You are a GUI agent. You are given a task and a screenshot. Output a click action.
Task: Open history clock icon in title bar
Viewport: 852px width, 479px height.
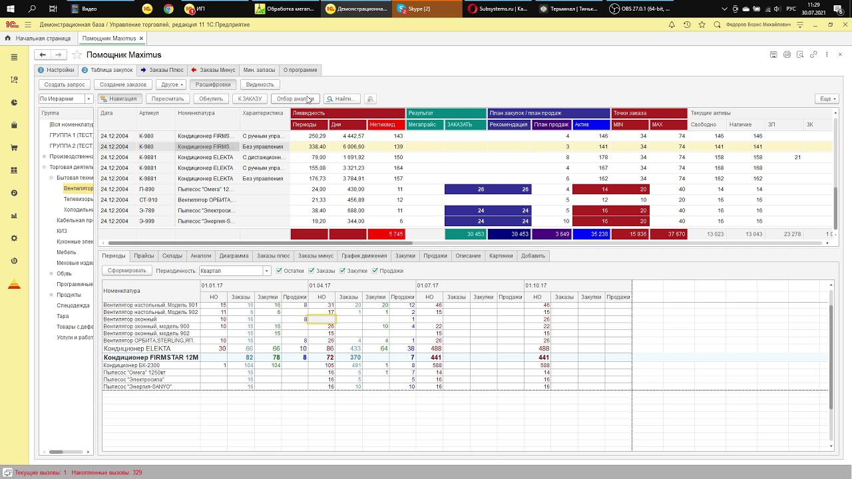688,25
